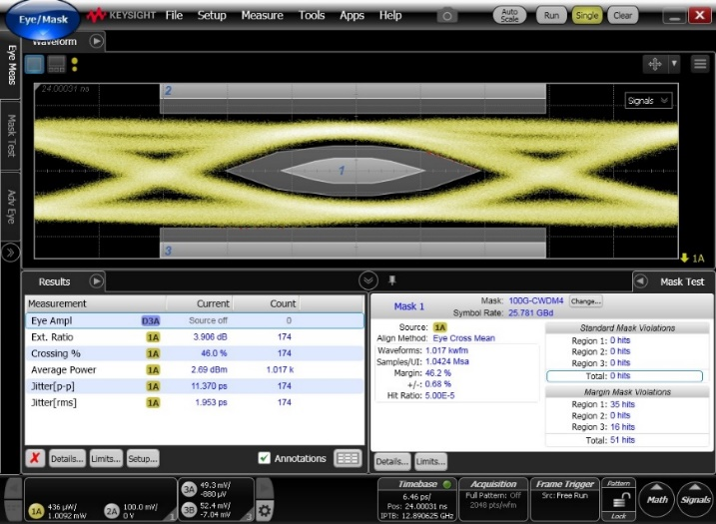The width and height of the screenshot is (716, 524).
Task: Toggle the Annotations checkbox
Action: coord(264,459)
